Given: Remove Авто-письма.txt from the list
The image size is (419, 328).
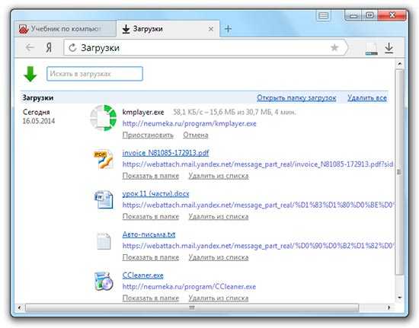Looking at the screenshot, I should coord(219,257).
